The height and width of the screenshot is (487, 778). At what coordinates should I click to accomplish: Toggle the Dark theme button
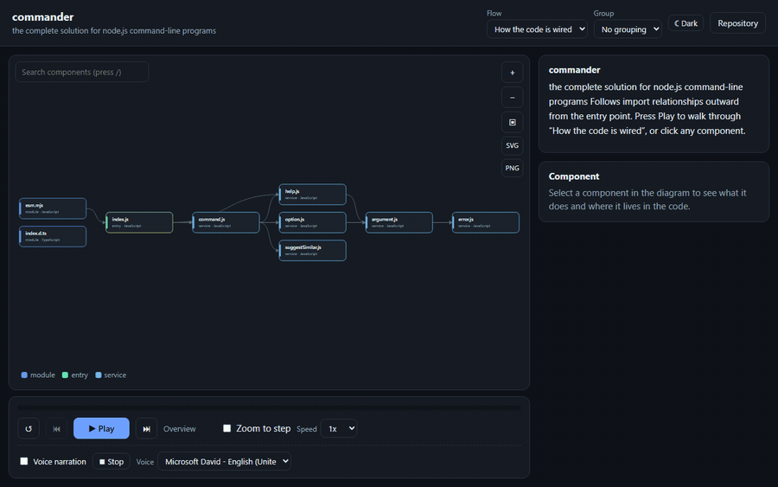pyautogui.click(x=686, y=23)
